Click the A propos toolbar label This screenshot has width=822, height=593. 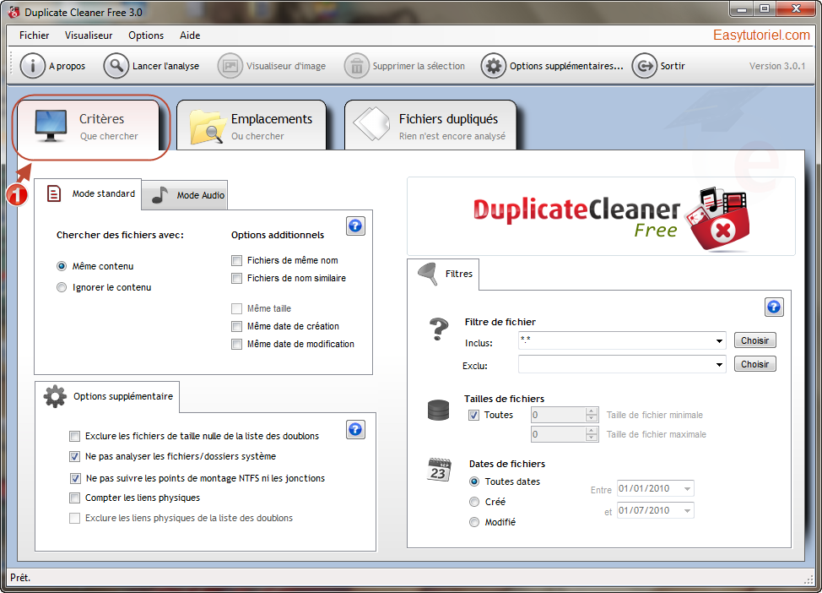point(68,66)
